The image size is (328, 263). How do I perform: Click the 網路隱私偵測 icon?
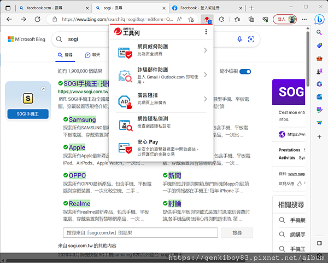coord(126,125)
